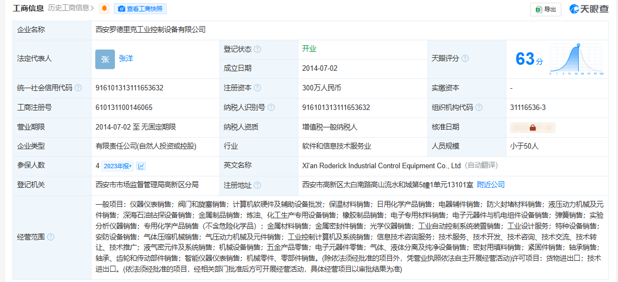Click help icon next to 纳税人识别号
The width and height of the screenshot is (618, 282).
click(271, 108)
